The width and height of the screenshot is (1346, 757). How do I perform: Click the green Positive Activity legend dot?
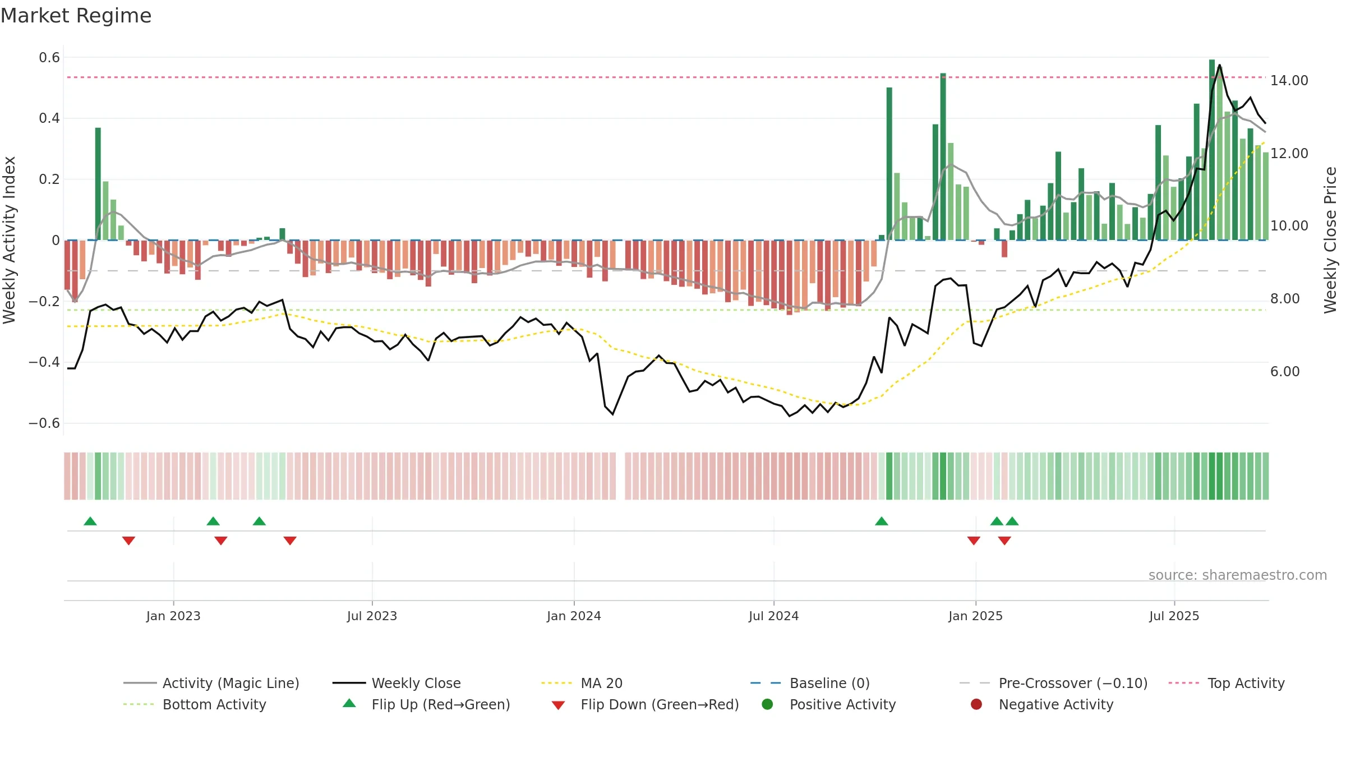768,704
